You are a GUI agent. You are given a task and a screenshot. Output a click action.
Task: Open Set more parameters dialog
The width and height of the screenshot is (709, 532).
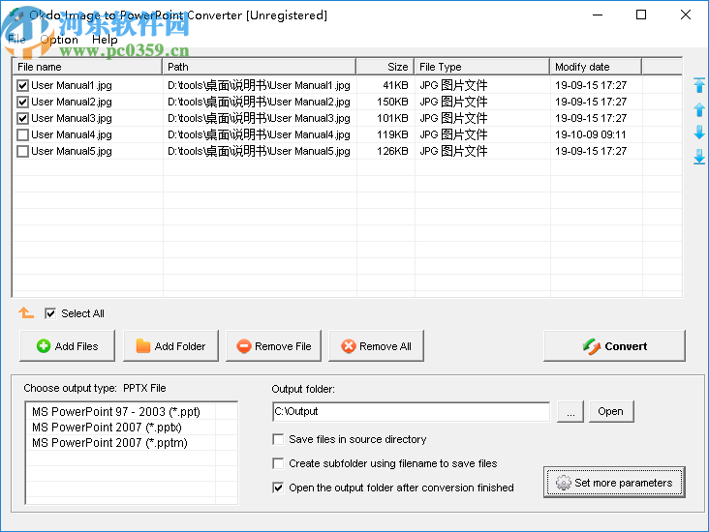pyautogui.click(x=614, y=483)
